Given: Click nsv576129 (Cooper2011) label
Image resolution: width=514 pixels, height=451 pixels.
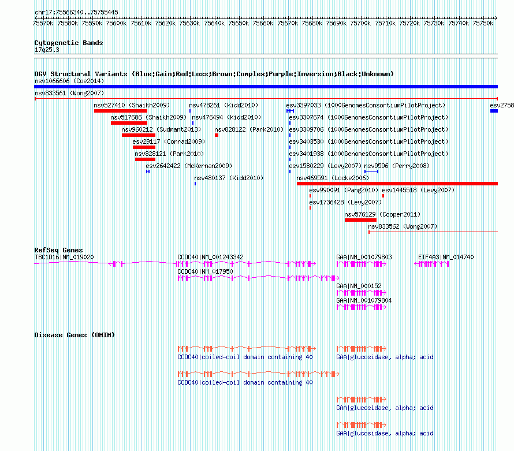Looking at the screenshot, I should click(382, 214).
